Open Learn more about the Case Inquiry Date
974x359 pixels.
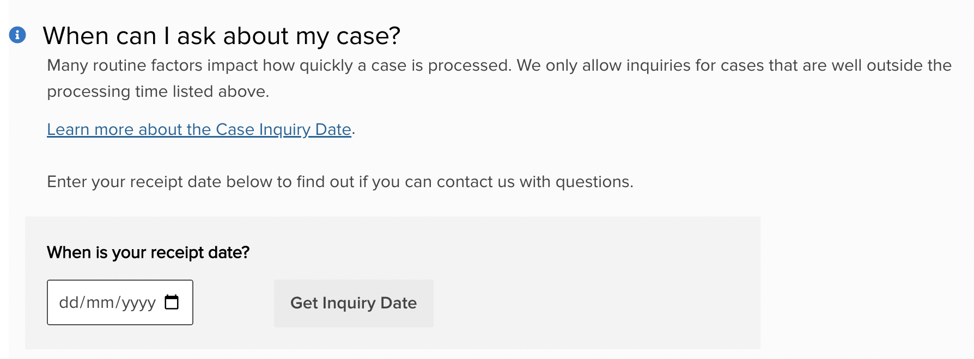[x=199, y=129]
